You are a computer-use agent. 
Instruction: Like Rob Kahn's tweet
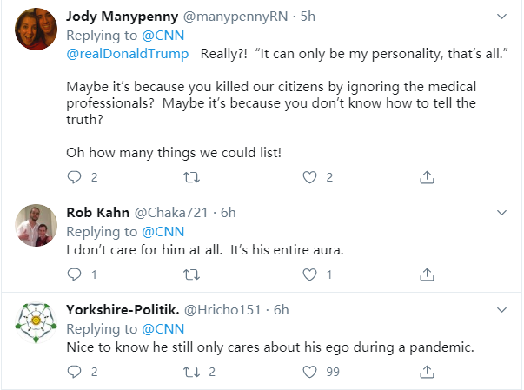coord(308,274)
